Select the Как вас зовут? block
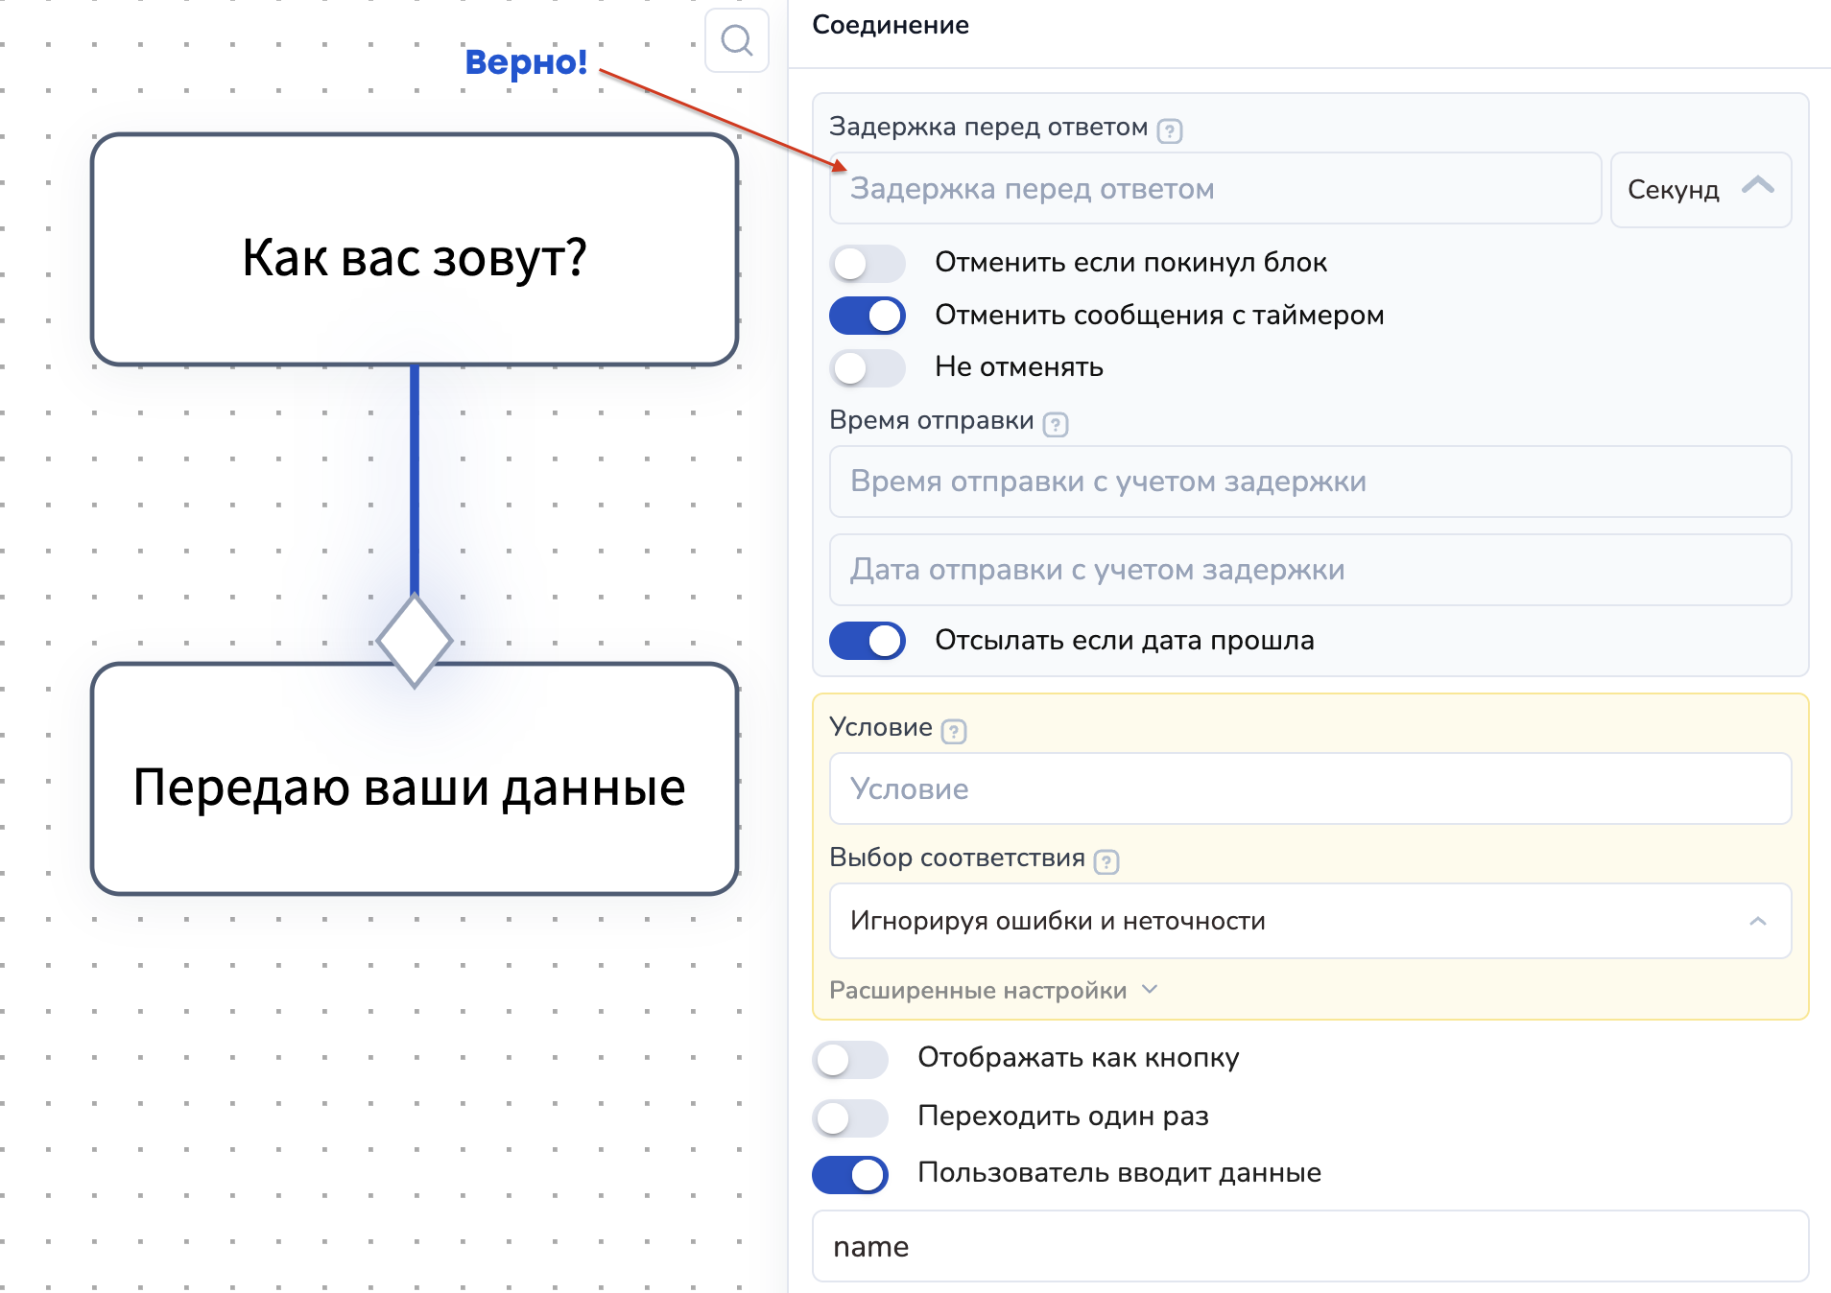 click(x=415, y=251)
